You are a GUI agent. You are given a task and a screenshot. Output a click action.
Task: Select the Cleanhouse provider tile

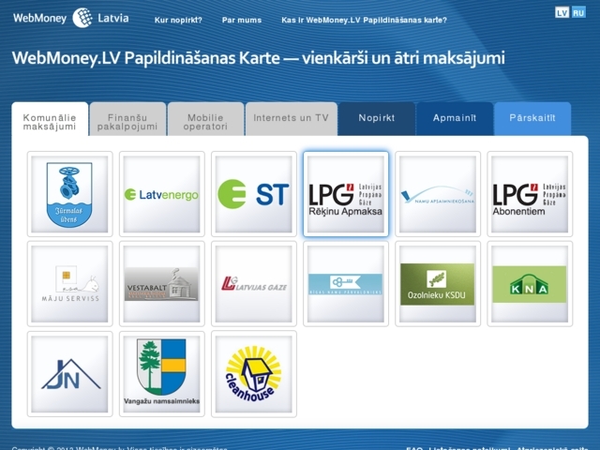pyautogui.click(x=254, y=374)
